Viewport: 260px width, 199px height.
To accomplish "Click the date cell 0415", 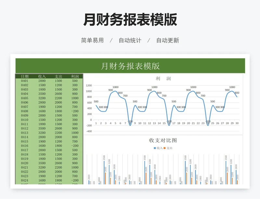I will (x=25, y=141).
